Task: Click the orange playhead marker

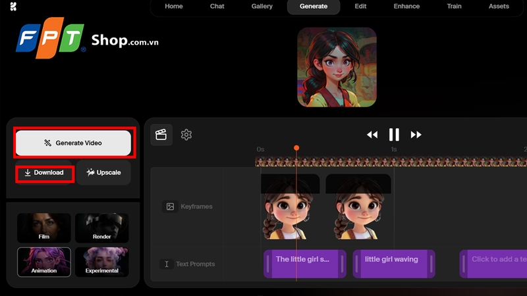Action: coord(296,148)
